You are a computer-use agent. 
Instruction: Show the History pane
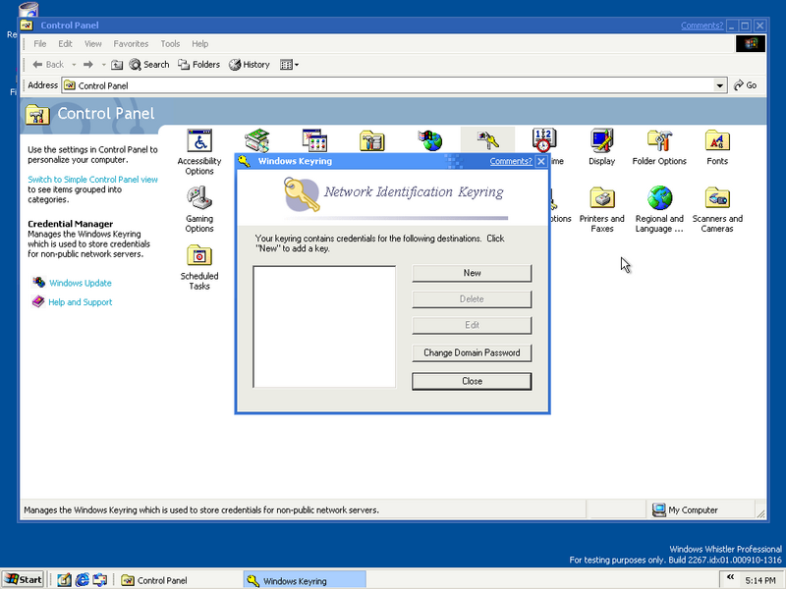tap(250, 65)
